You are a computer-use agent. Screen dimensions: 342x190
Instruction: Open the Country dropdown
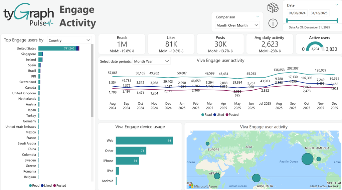[69, 40]
